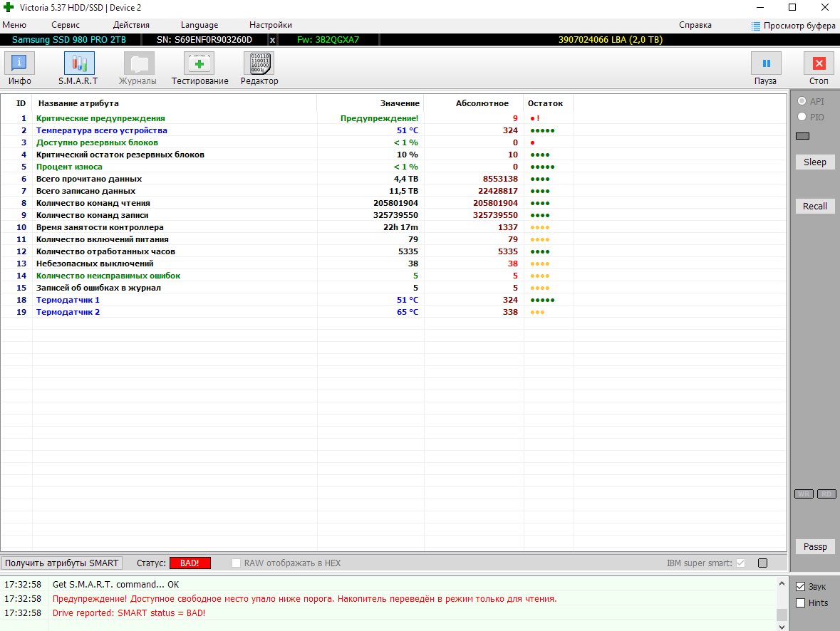
Task: Select the Термодатчик 1 row
Action: pos(394,300)
